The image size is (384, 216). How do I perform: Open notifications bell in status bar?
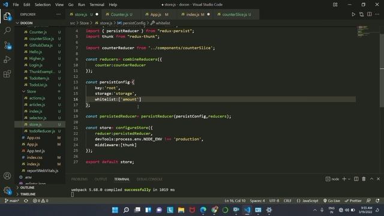[x=377, y=200]
